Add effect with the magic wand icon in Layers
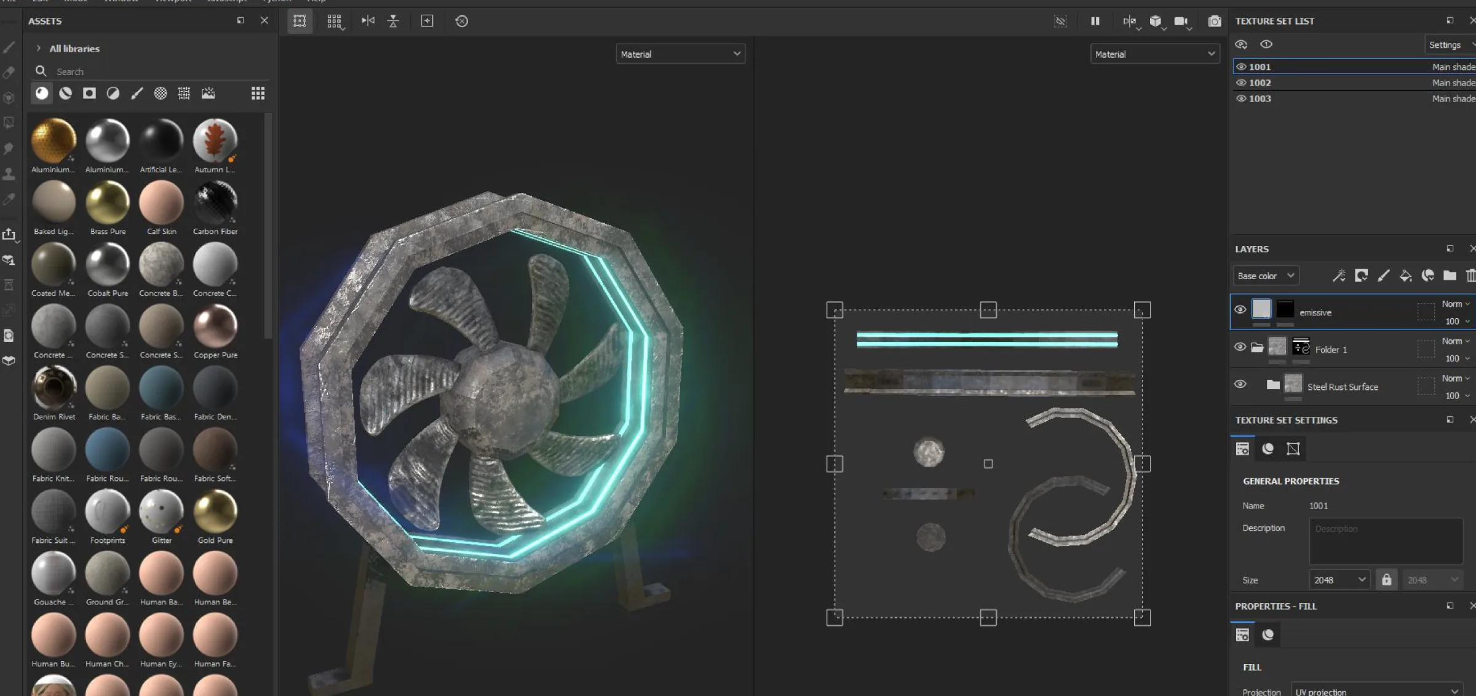Image resolution: width=1476 pixels, height=696 pixels. [x=1339, y=275]
